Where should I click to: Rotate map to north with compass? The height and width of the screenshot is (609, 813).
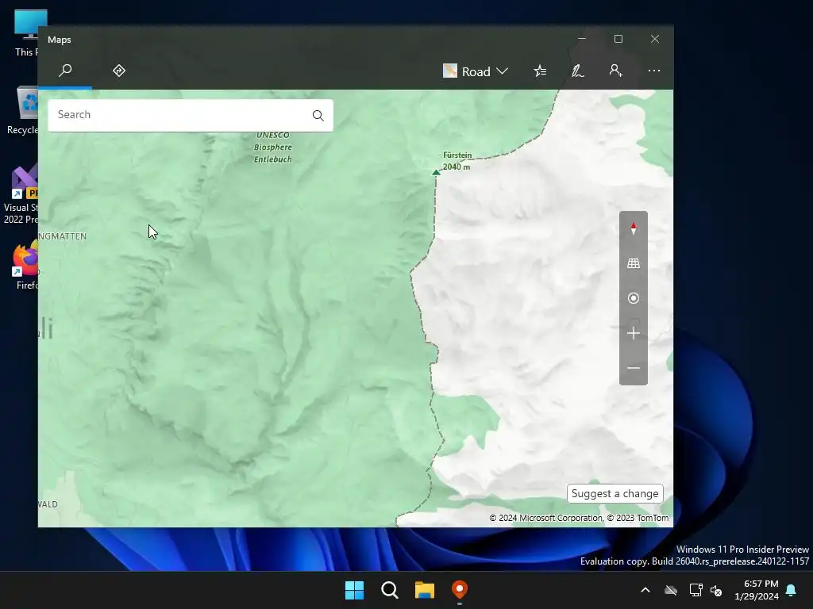[633, 228]
